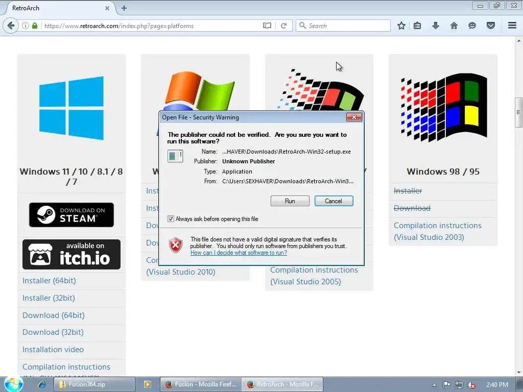Open Compilation instructions Visual Studio 2005 link
This screenshot has width=523, height=392.
pos(314,276)
